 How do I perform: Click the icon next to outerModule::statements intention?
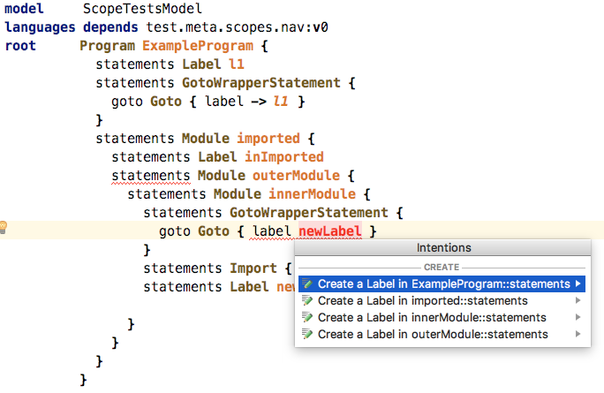click(x=306, y=335)
